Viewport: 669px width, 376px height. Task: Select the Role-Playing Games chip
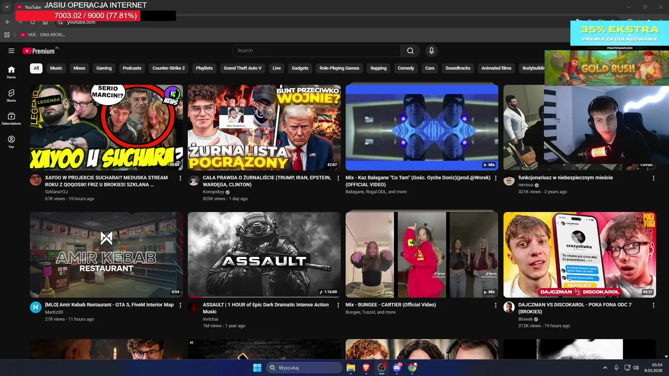coord(339,68)
